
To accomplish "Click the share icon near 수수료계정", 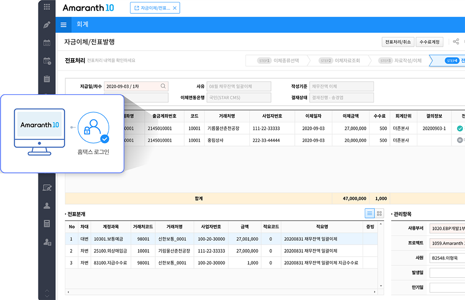I will point(456,41).
